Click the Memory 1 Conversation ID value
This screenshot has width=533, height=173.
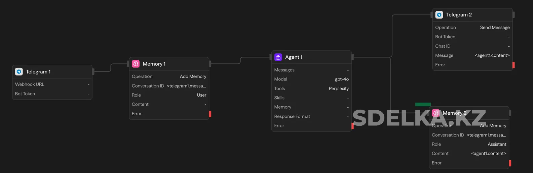[186, 86]
